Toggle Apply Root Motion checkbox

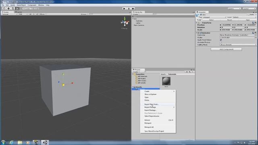[x=221, y=40]
